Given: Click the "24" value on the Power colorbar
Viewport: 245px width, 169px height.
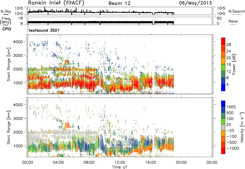Looking at the screenshot, I should pyautogui.click(x=228, y=51).
